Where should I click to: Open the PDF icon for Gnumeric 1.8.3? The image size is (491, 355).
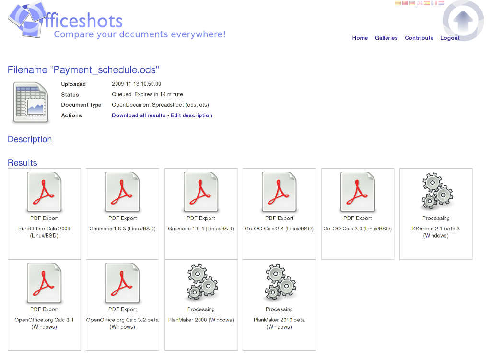[122, 192]
